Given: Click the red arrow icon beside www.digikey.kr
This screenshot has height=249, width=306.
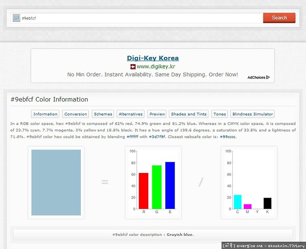Looking at the screenshot, I should [133, 67].
